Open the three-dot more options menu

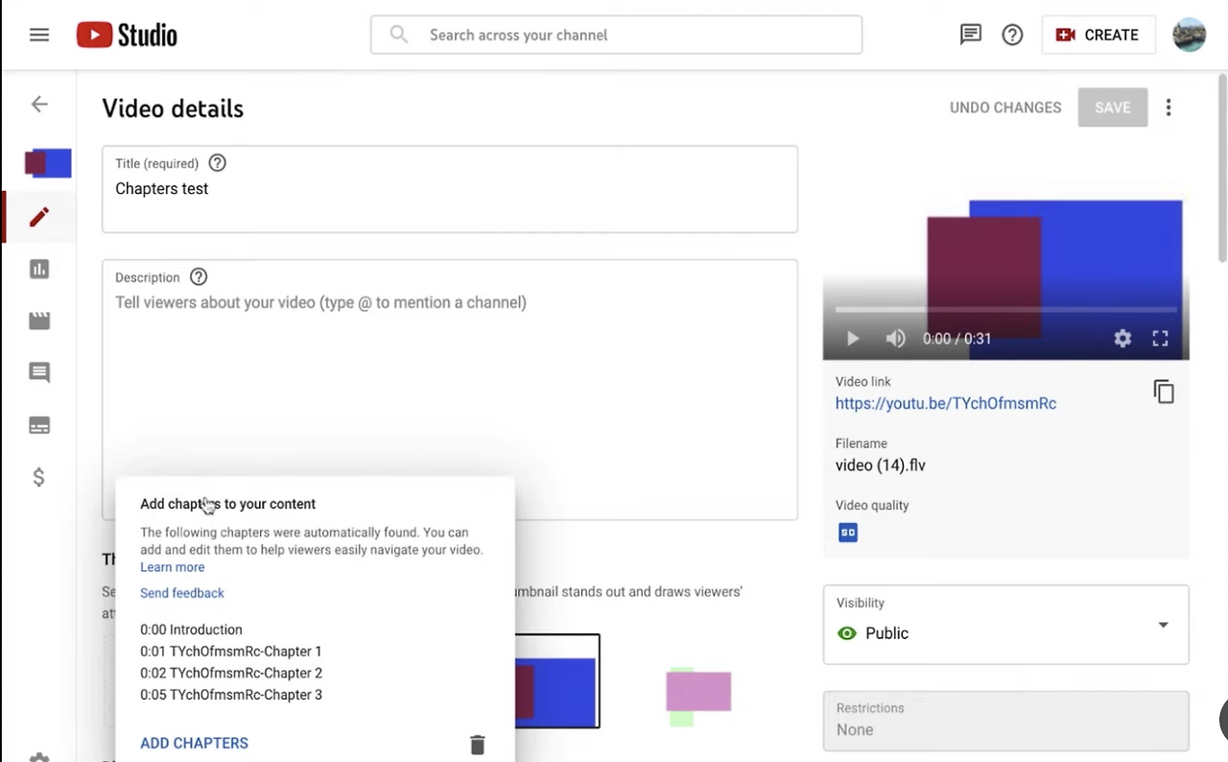(x=1169, y=107)
